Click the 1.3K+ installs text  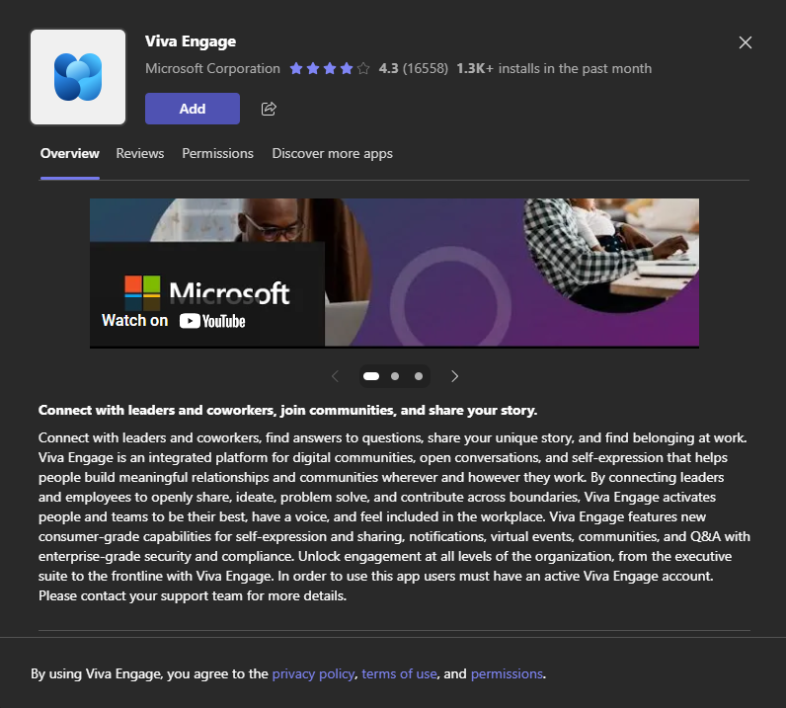[554, 68]
